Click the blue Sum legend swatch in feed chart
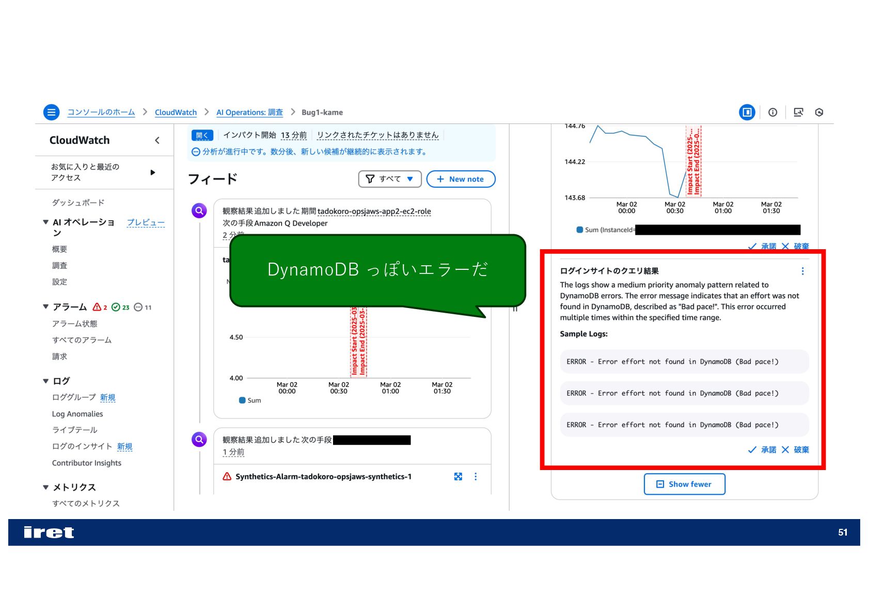869x614 pixels. click(x=242, y=400)
